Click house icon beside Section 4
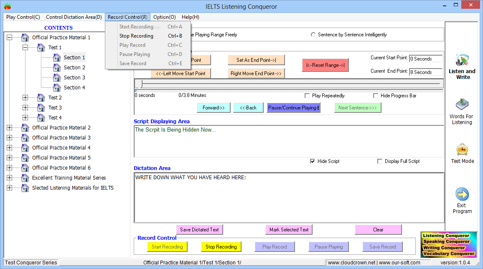This screenshot has width=483, height=269. click(x=57, y=88)
